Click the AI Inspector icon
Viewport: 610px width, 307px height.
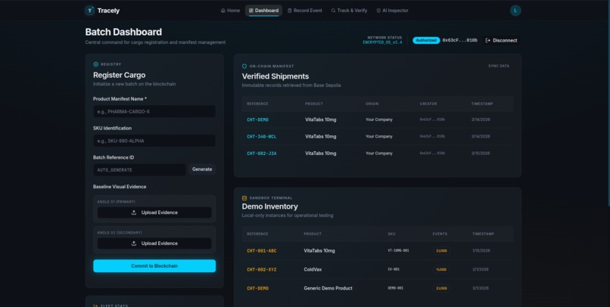(x=378, y=11)
